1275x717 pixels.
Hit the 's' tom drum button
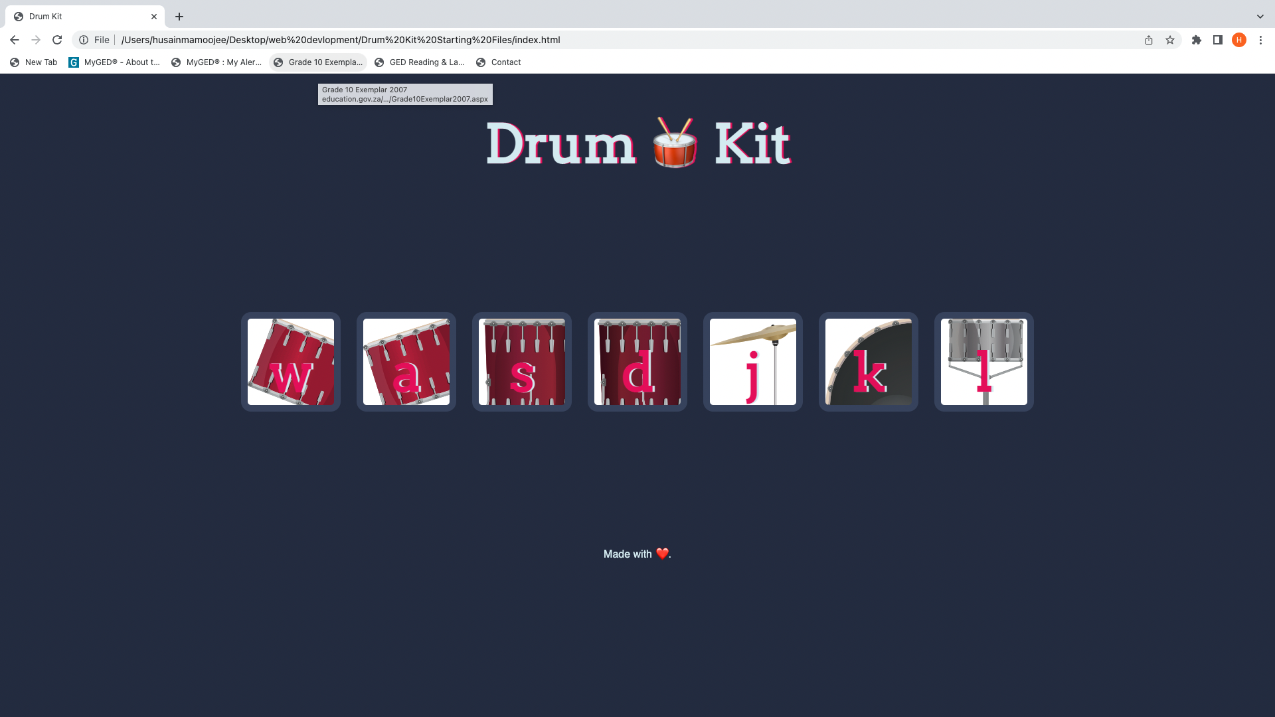[522, 362]
